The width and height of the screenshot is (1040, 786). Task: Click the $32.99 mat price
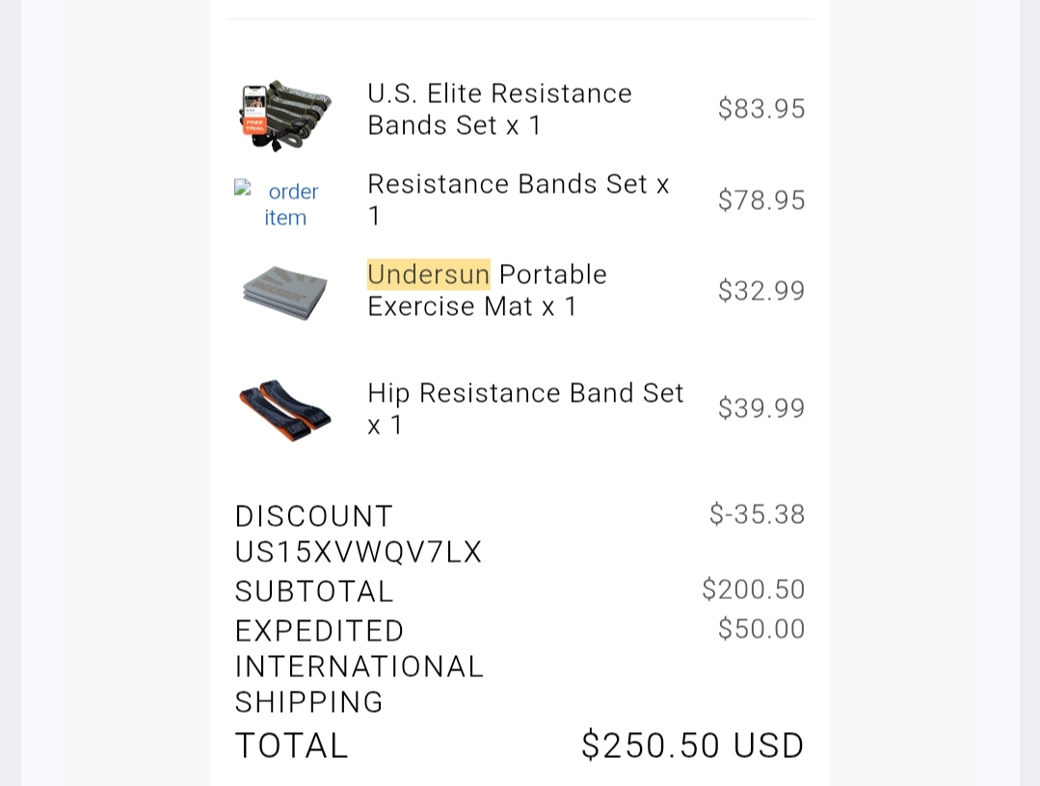click(761, 291)
